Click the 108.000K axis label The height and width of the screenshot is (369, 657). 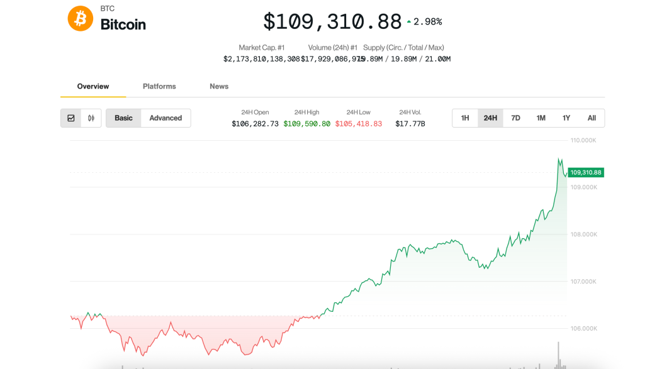tap(583, 234)
